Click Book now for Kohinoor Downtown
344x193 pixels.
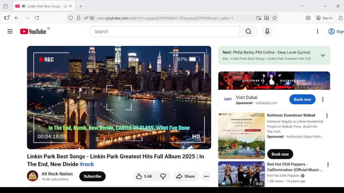tap(280, 154)
